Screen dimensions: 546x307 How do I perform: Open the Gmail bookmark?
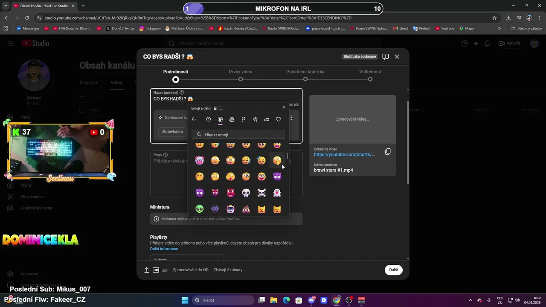click(x=401, y=29)
